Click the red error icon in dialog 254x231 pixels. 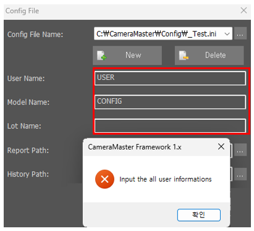click(x=104, y=179)
